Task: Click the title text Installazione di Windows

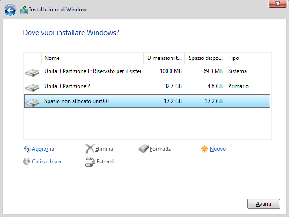Action: [x=59, y=10]
